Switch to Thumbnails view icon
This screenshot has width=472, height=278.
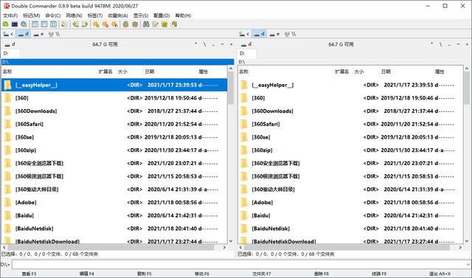pyautogui.click(x=54, y=24)
